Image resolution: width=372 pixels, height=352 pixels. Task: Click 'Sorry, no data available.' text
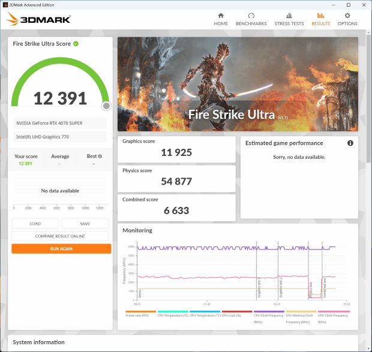(299, 157)
